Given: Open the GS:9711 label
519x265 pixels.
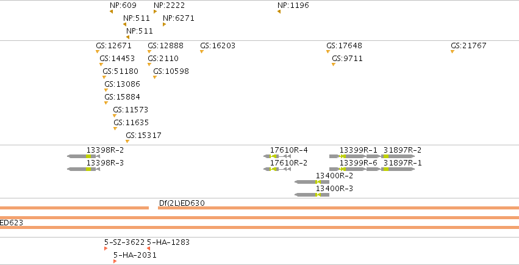Looking at the screenshot, I should 347,58.
